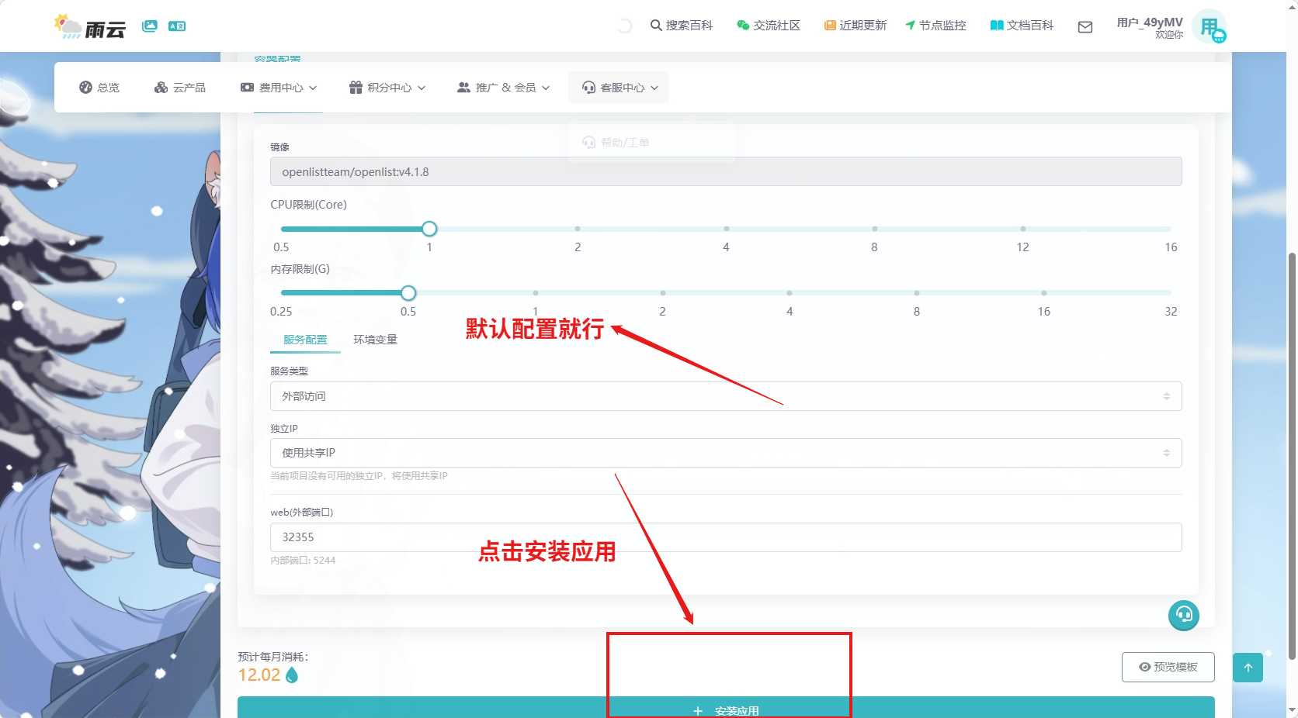Open the 独立IP dropdown
1298x718 pixels.
[726, 453]
